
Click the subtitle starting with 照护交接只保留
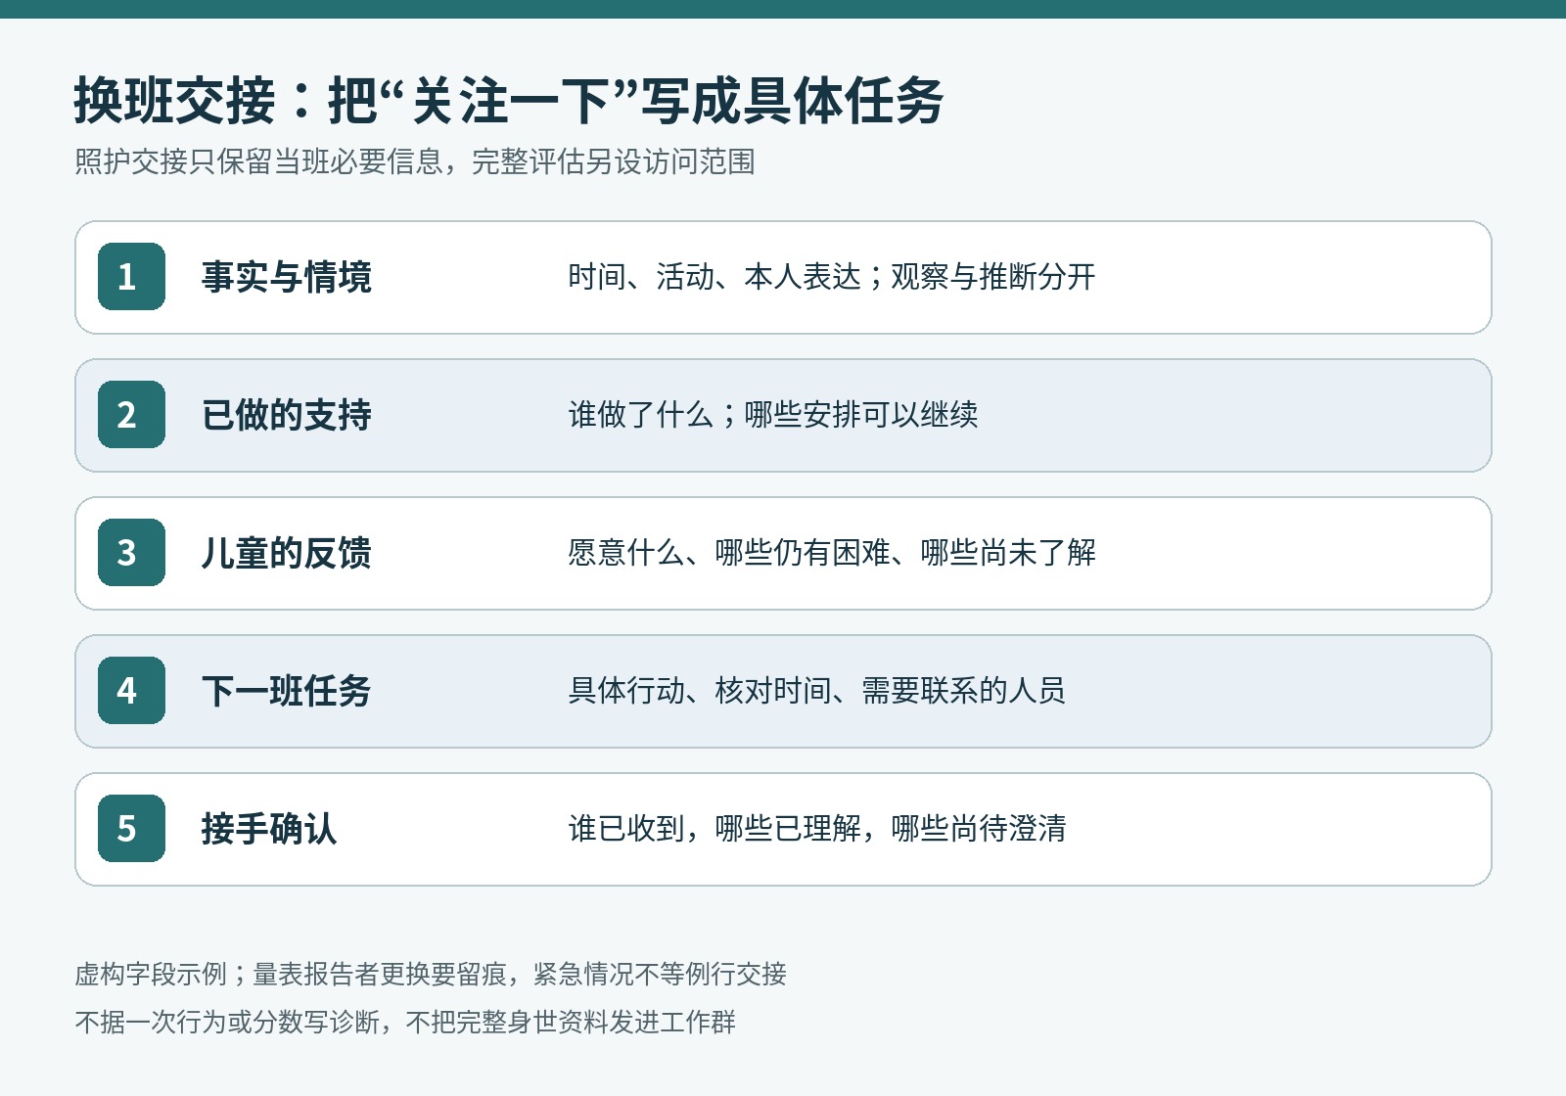[x=415, y=161]
